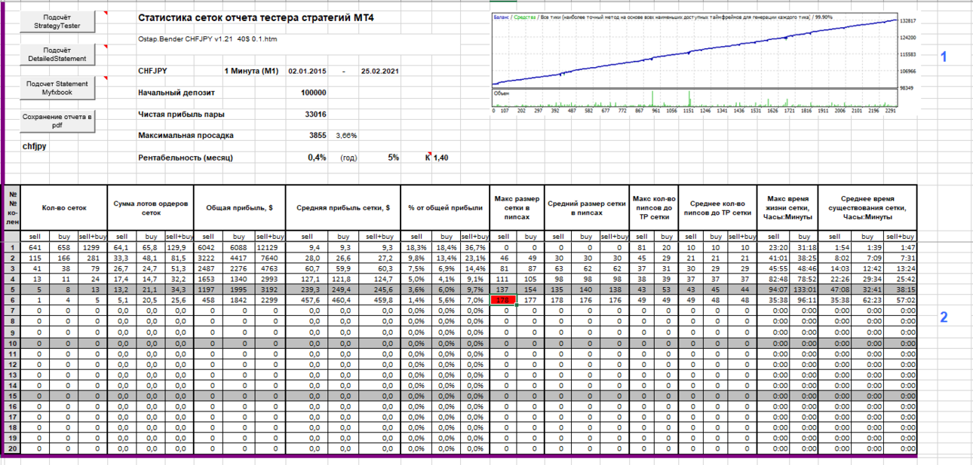Select the cell with value 154
This screenshot has height=465, width=973.
click(x=530, y=289)
